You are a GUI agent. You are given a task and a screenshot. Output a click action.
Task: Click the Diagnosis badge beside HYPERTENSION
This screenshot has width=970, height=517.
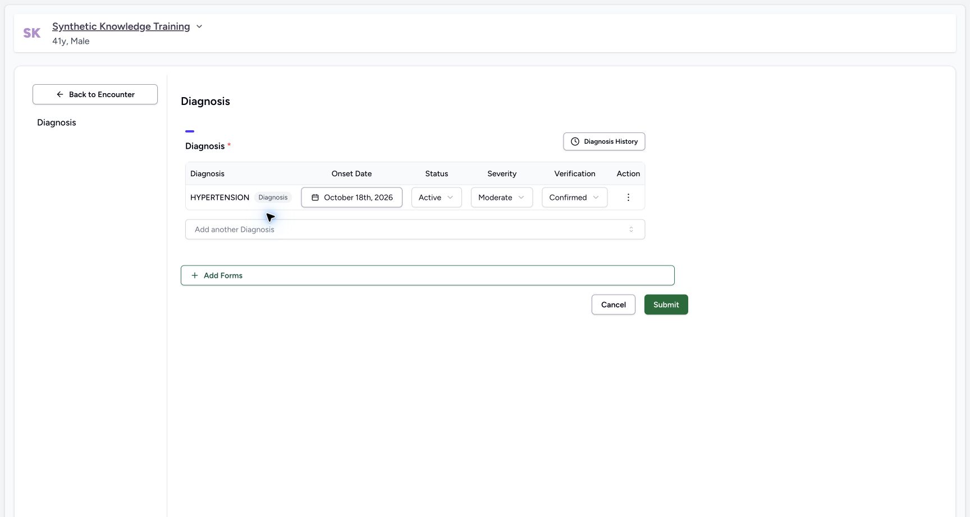click(x=273, y=198)
